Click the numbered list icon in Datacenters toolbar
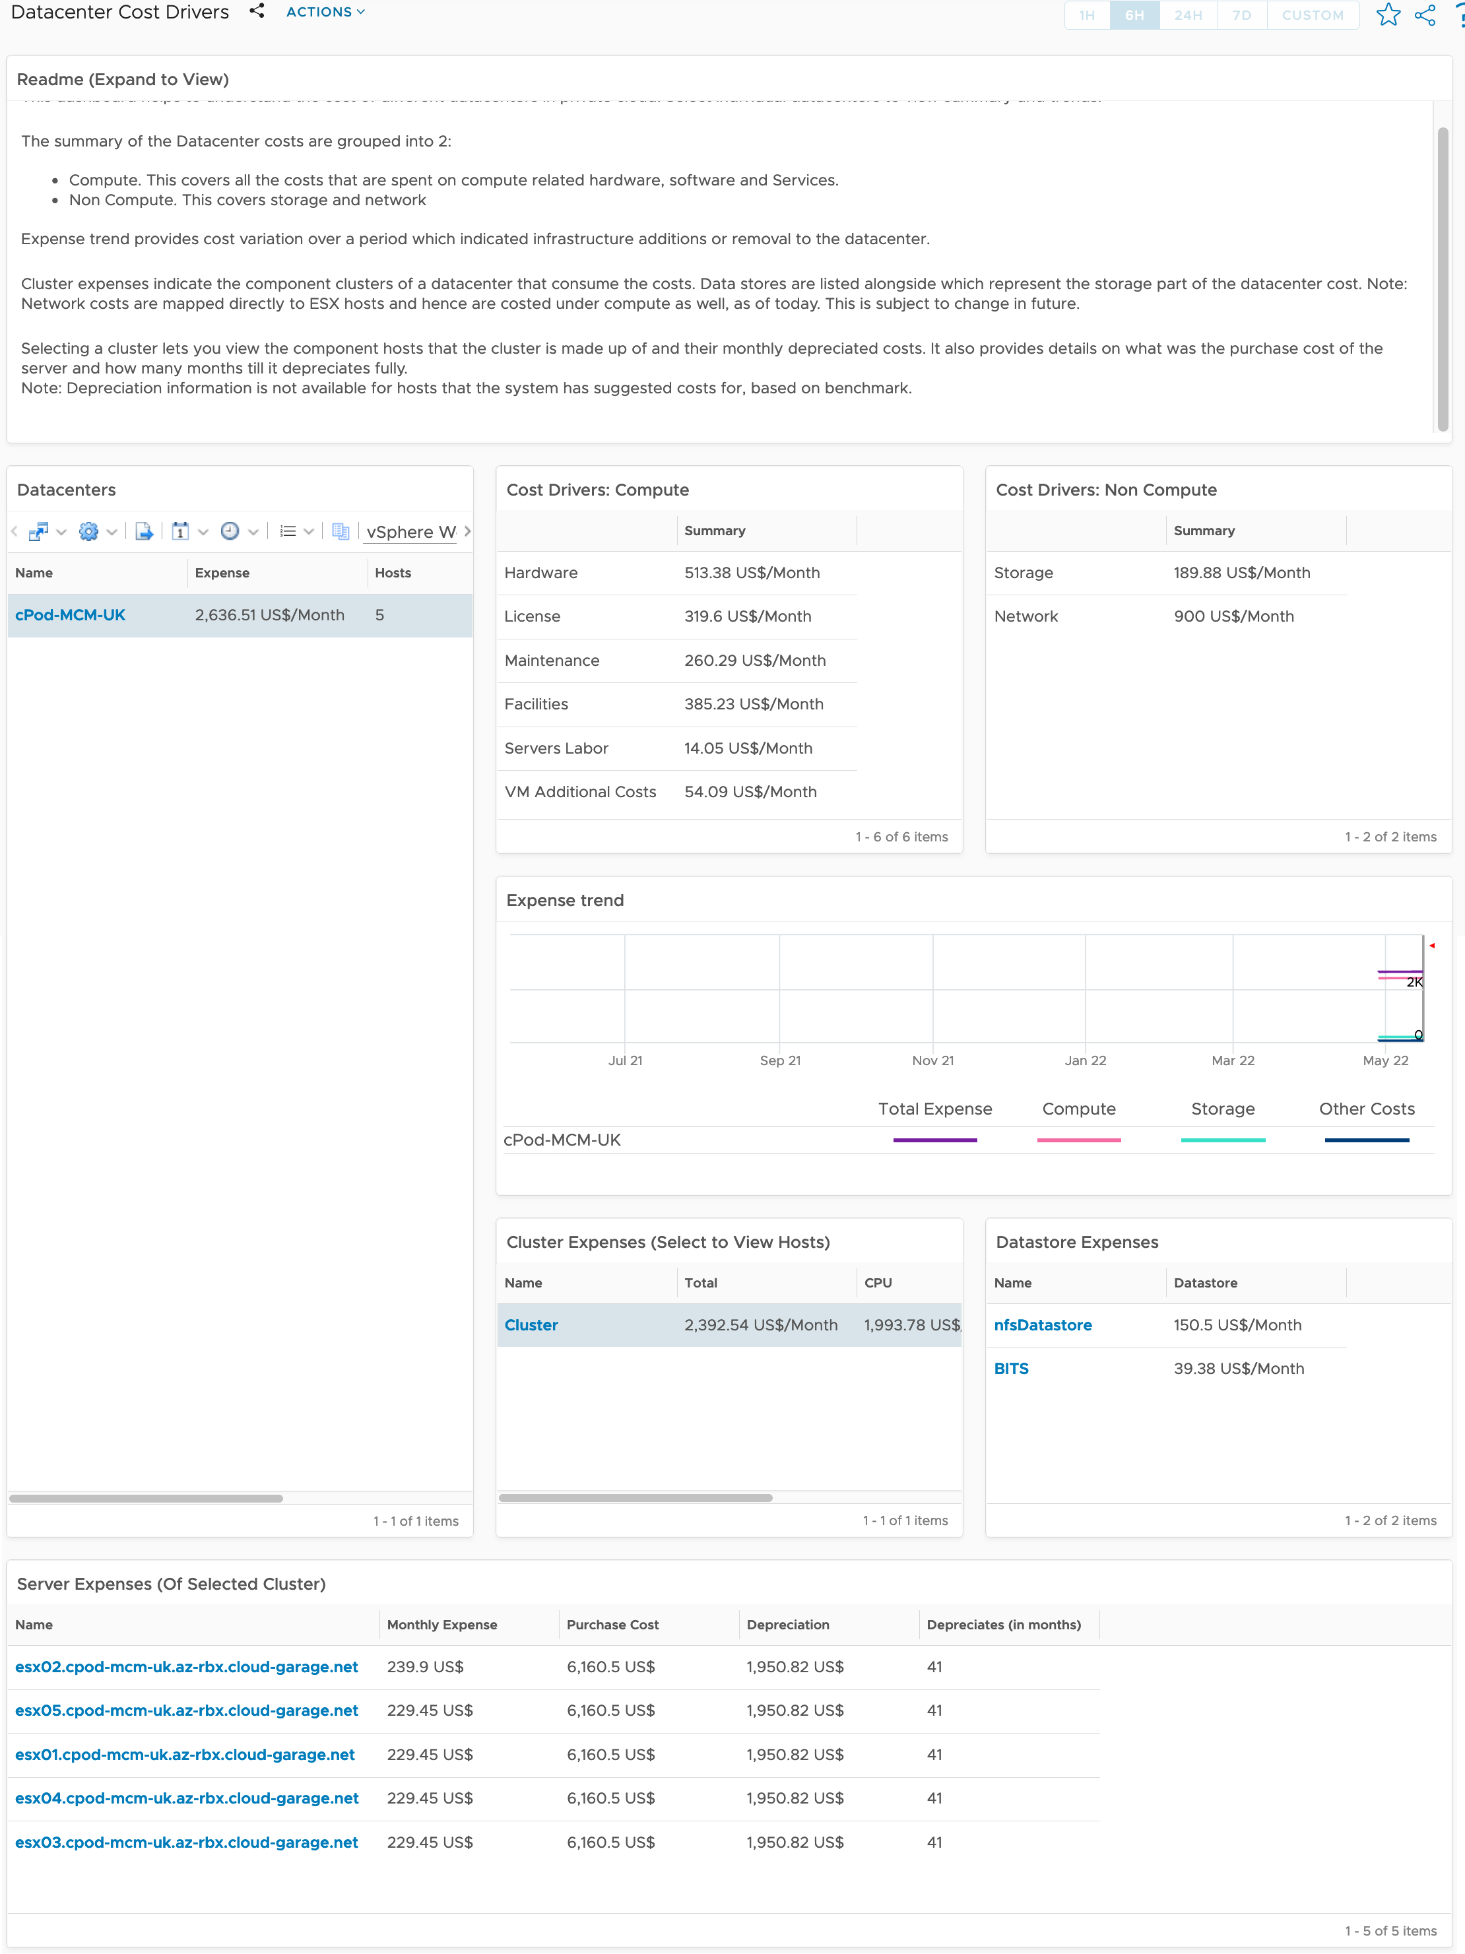Image resolution: width=1465 pixels, height=1954 pixels. tap(288, 531)
